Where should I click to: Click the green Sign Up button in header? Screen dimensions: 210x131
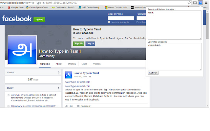39,20
